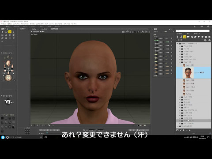Open the Task View taskbar icon
The width and height of the screenshot is (212, 159).
46,137
